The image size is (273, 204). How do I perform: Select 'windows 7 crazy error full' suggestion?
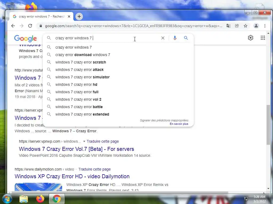(118, 92)
